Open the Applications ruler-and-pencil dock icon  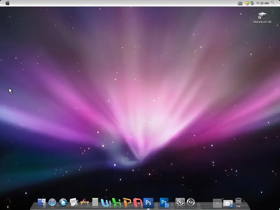(x=84, y=202)
